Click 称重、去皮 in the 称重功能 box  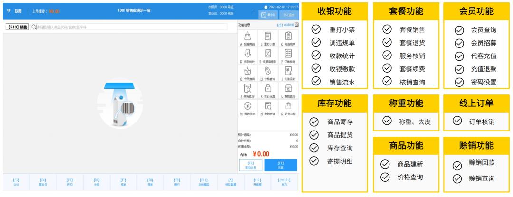pos(415,122)
